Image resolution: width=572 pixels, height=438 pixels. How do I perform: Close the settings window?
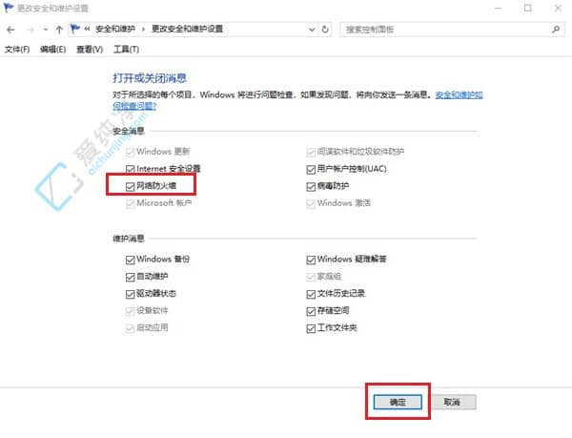point(558,8)
